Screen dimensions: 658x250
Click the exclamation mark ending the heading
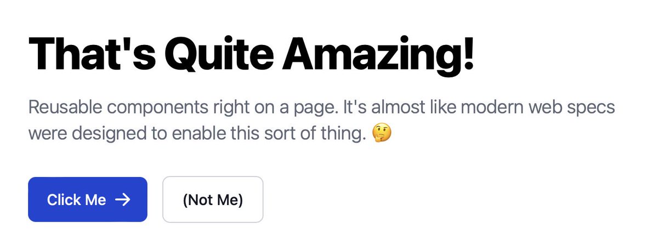(468, 54)
